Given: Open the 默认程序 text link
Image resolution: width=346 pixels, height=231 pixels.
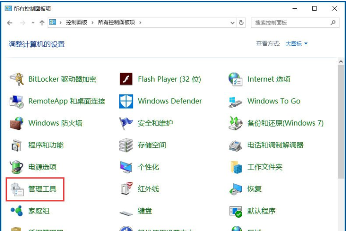Looking at the screenshot, I should [x=261, y=211].
